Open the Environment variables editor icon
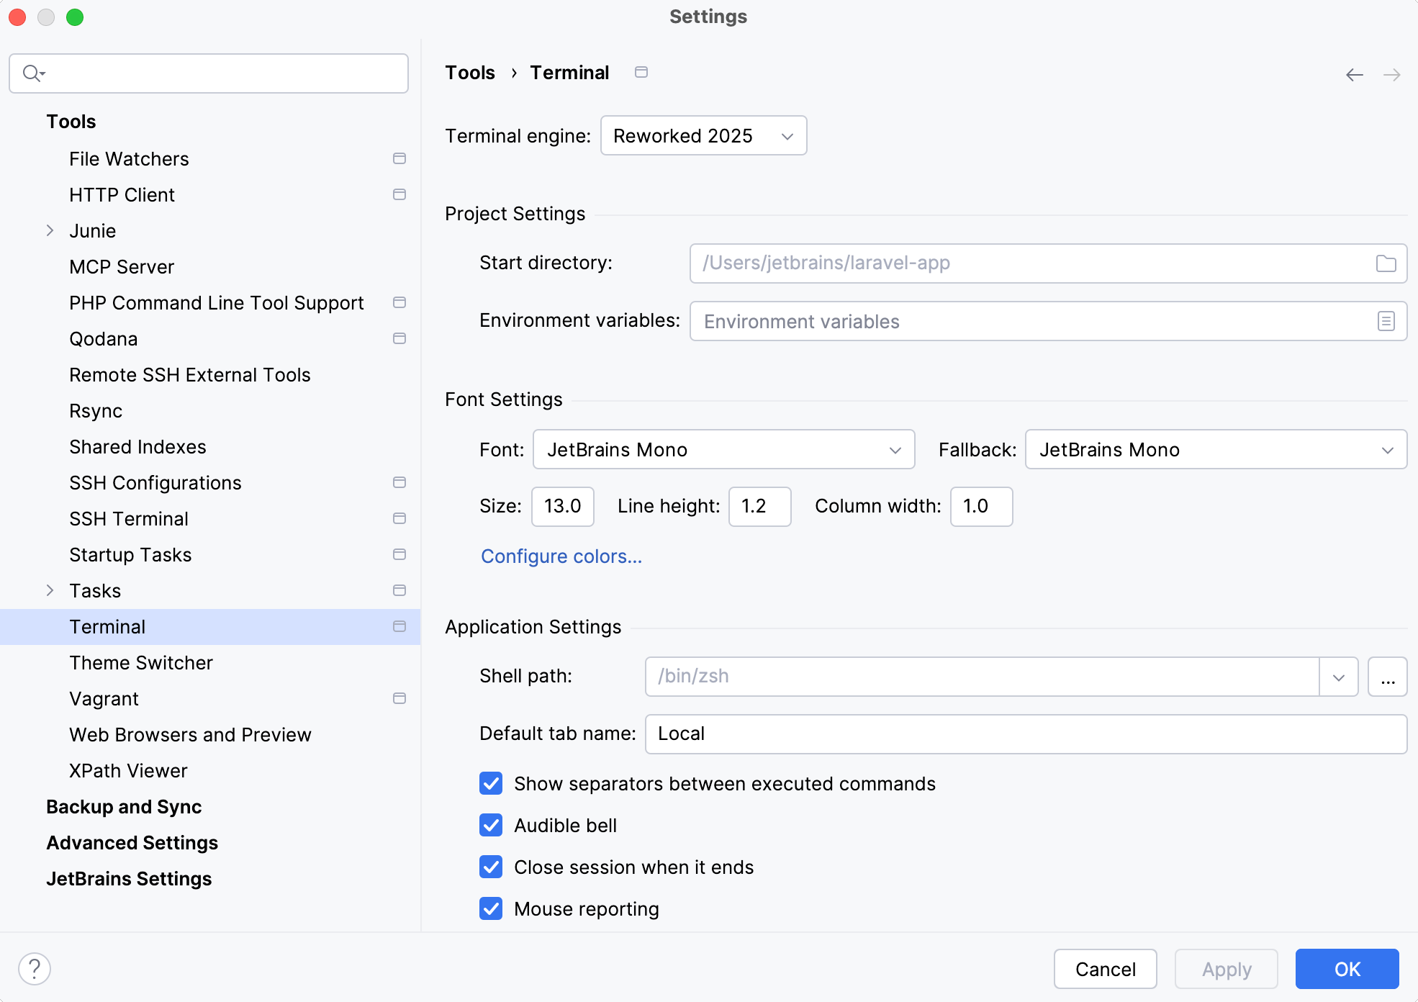Viewport: 1418px width, 1002px height. 1386,321
